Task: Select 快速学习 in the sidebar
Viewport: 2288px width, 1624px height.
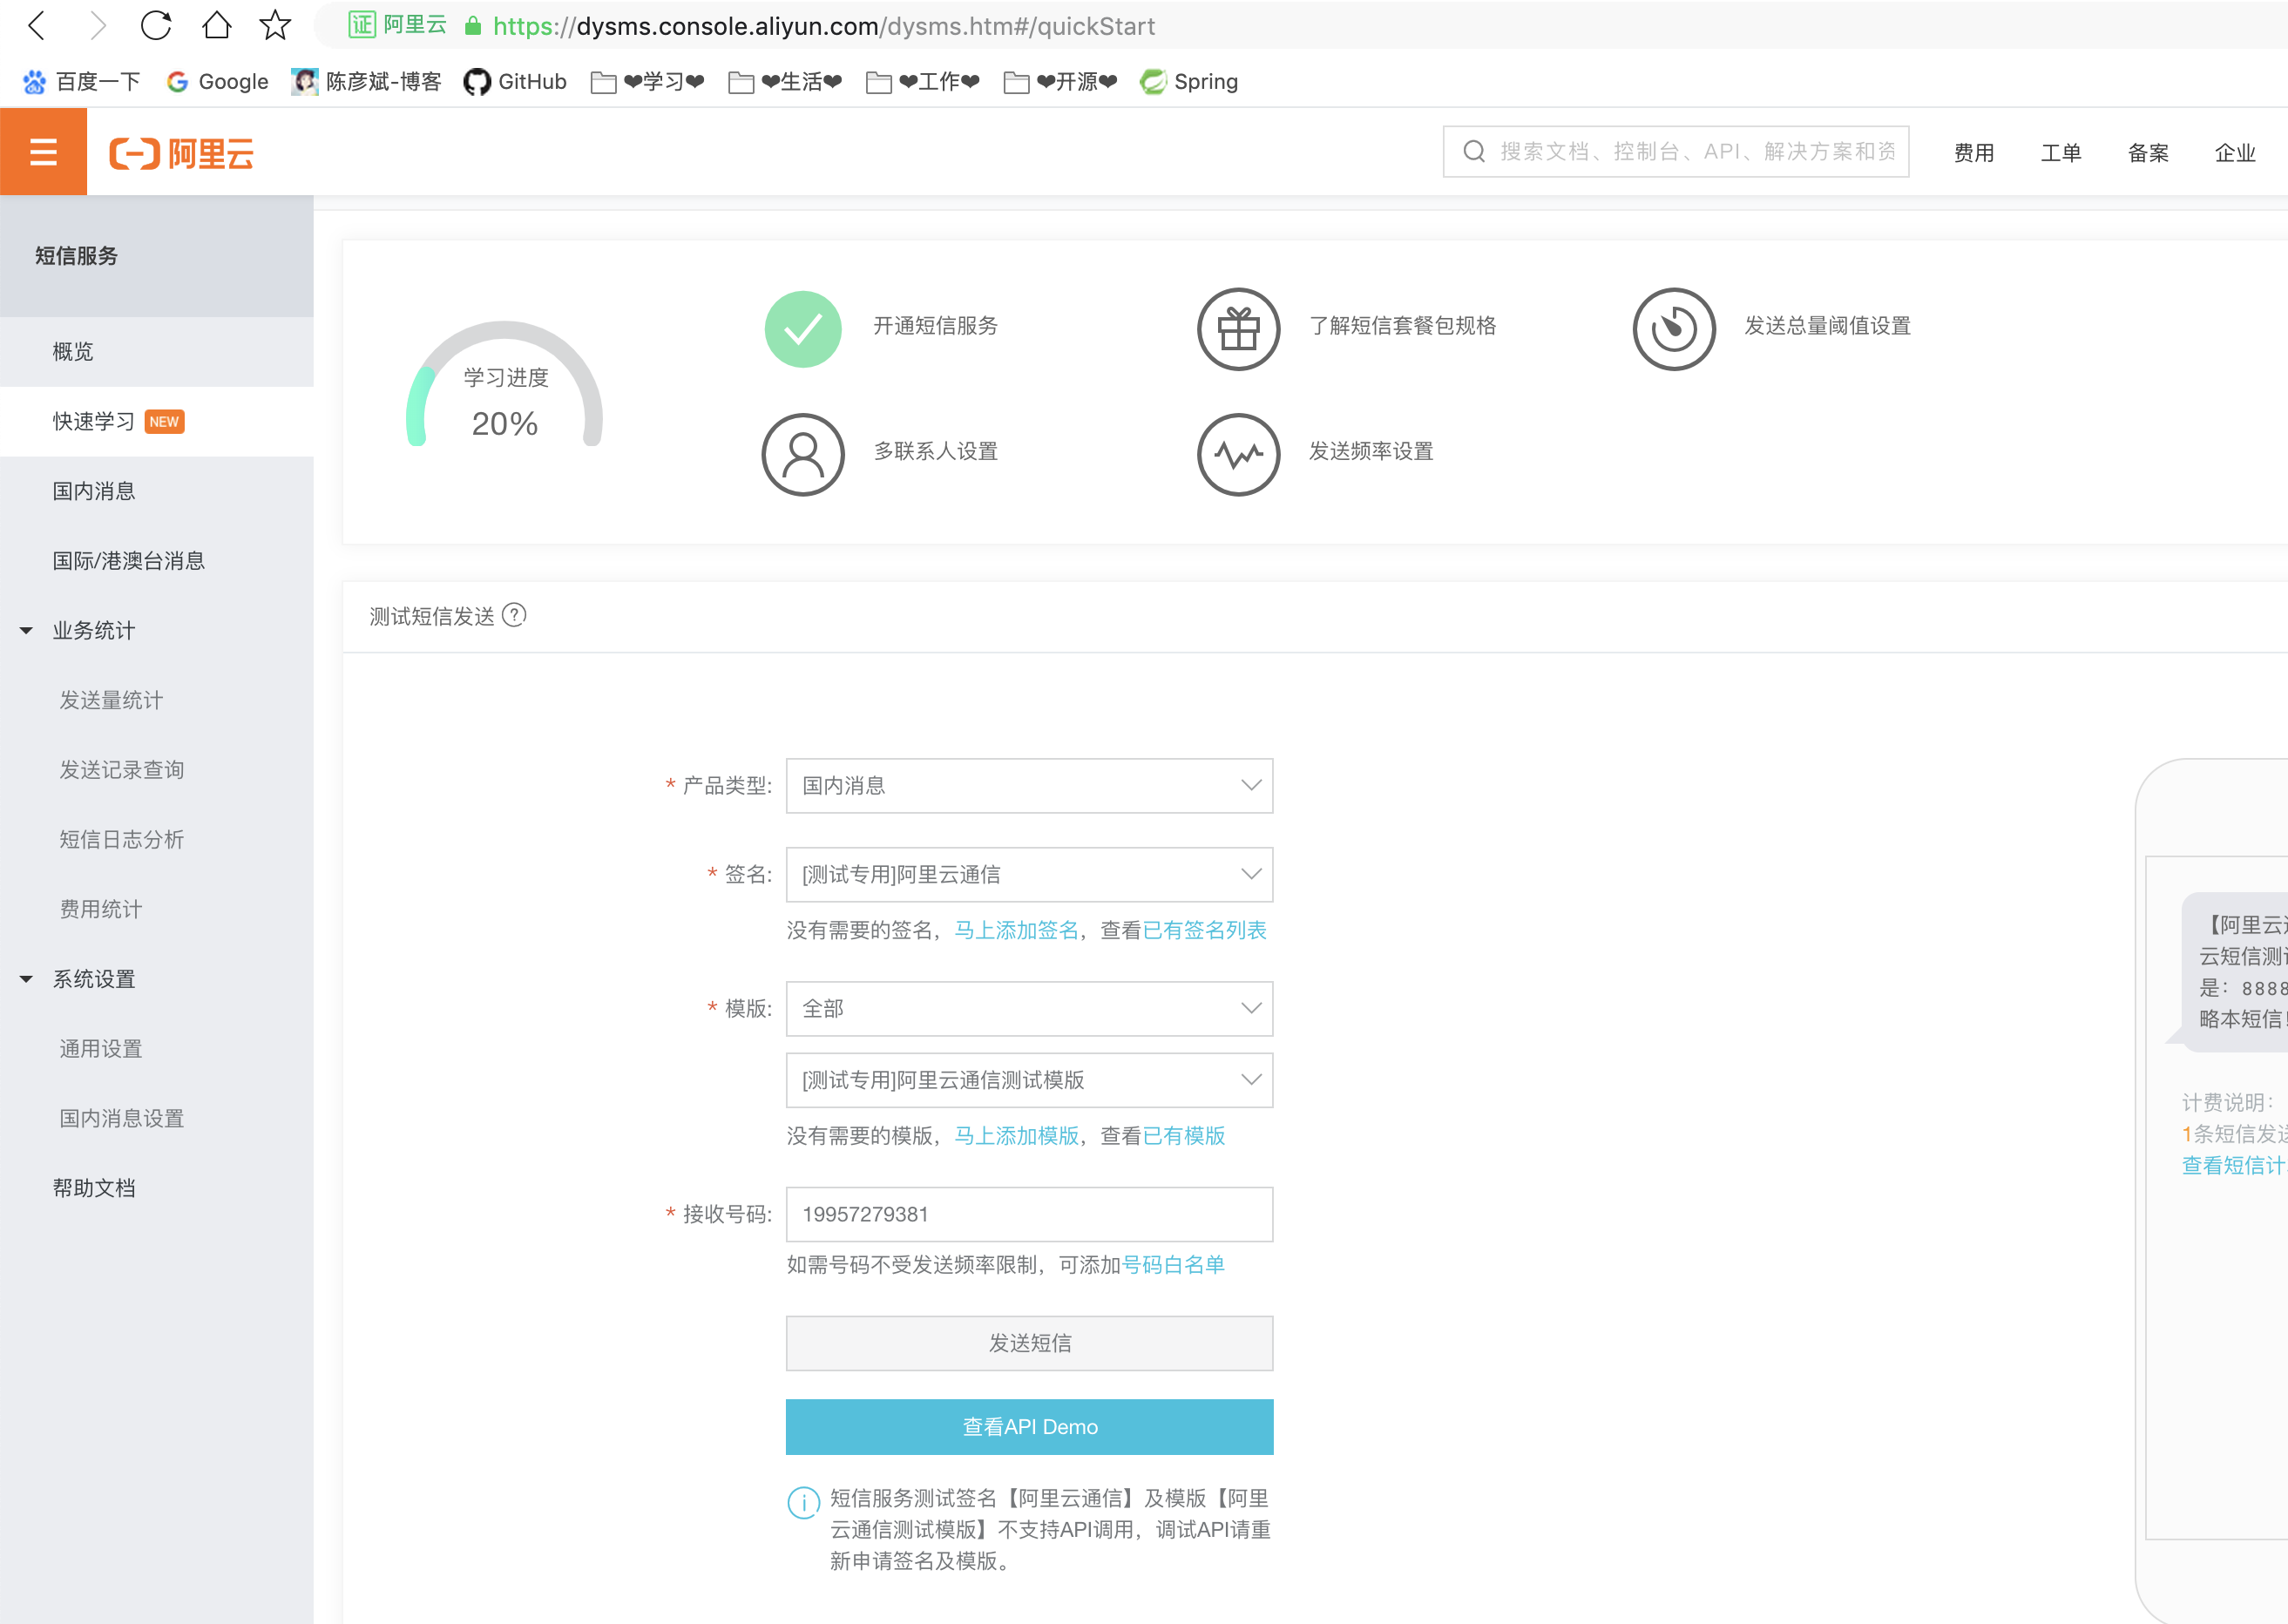Action: [x=156, y=421]
